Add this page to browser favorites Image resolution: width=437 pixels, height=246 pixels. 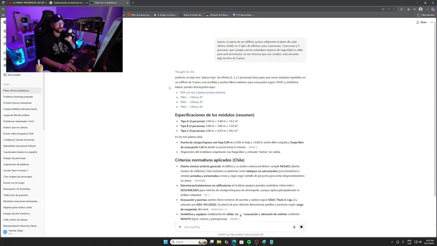click(394, 9)
